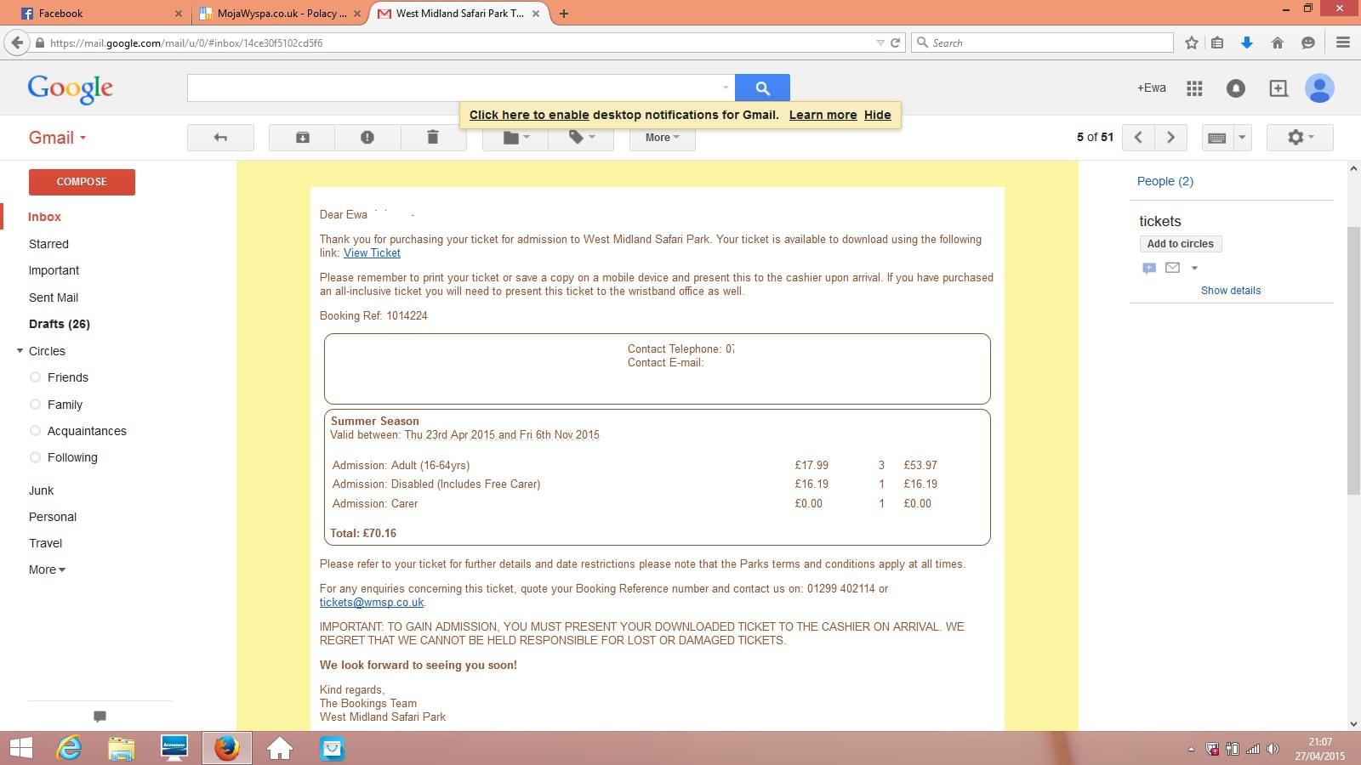
Task: Open the More actions dropdown
Action: point(662,137)
